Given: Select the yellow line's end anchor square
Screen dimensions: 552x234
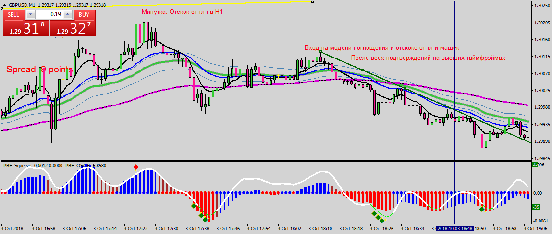Looking at the screenshot, I should pyautogui.click(x=312, y=2).
